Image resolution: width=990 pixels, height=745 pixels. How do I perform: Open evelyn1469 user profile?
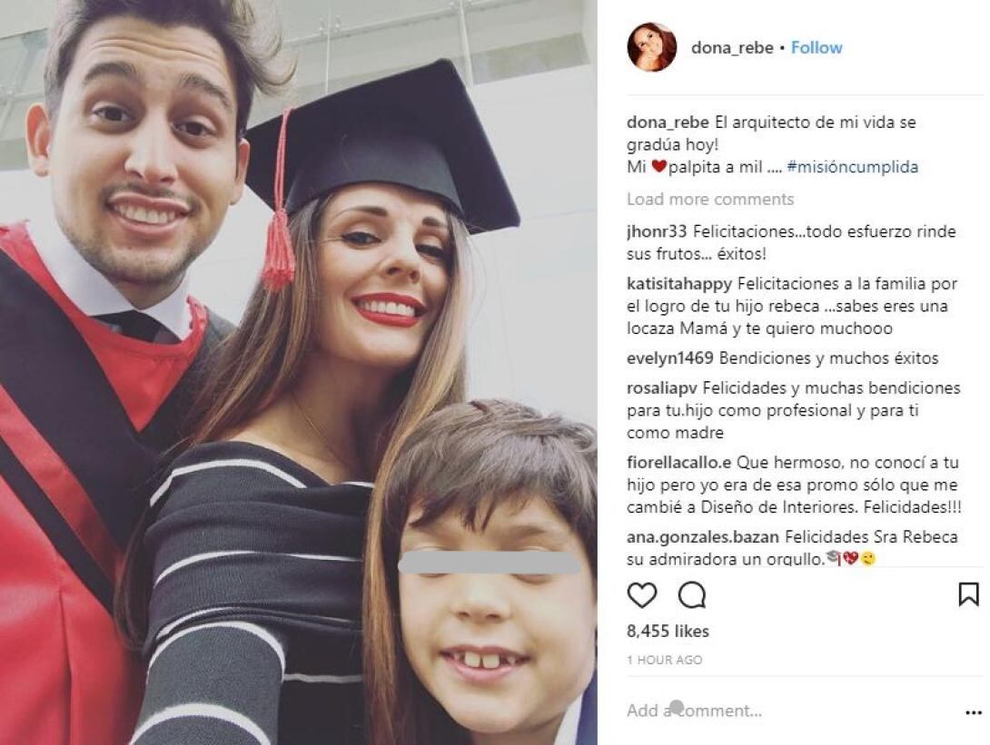(x=670, y=358)
